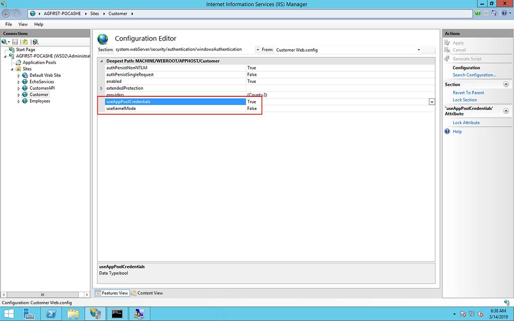The image size is (514, 321).
Task: Expand the Employees node
Action: [x=19, y=101]
